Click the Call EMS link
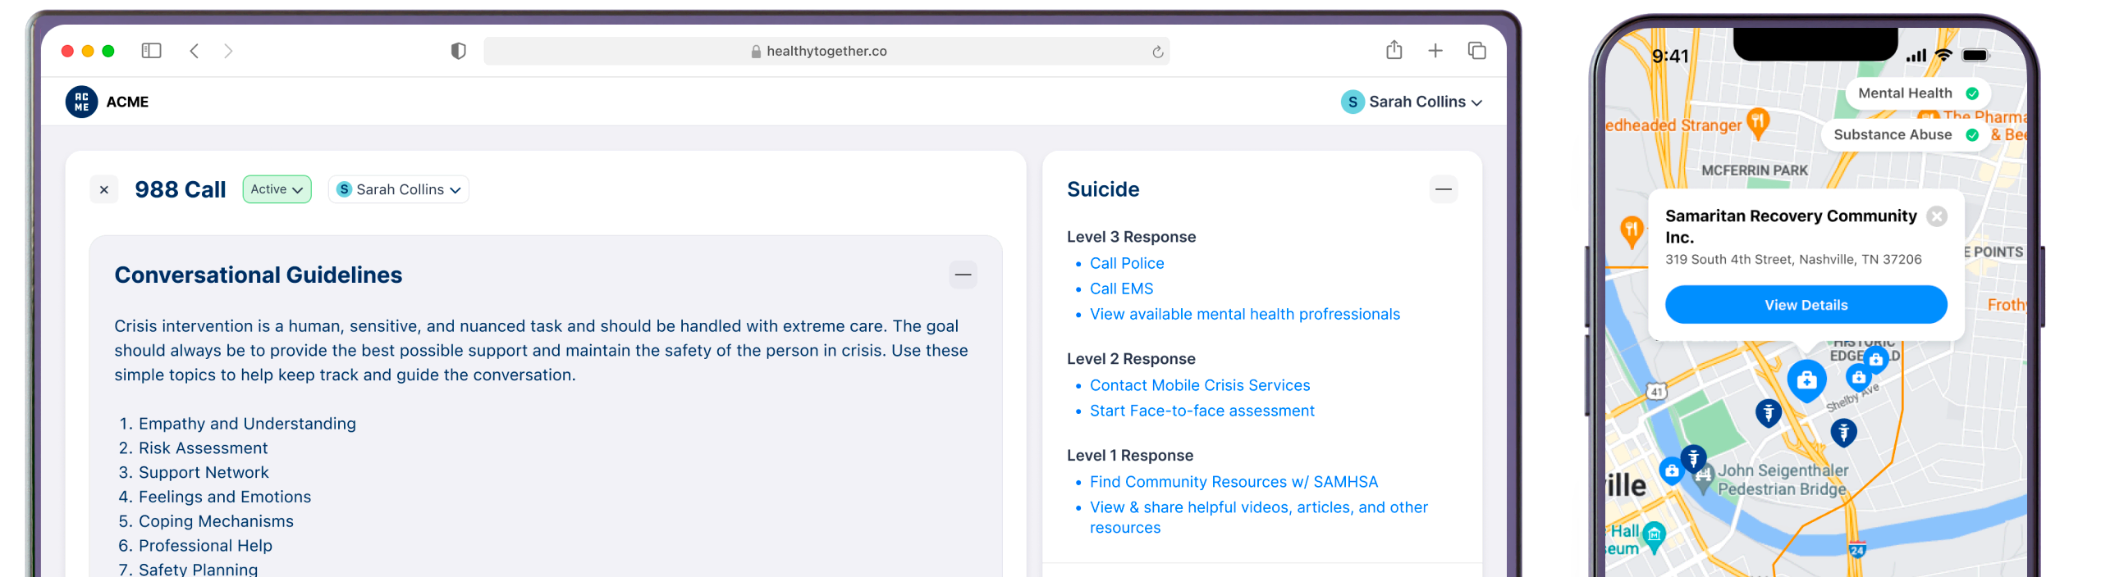Viewport: 2101px width, 577px height. pyautogui.click(x=1121, y=288)
